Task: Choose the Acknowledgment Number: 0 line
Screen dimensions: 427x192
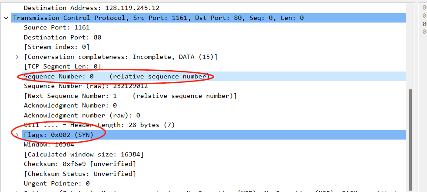Action: [70, 105]
